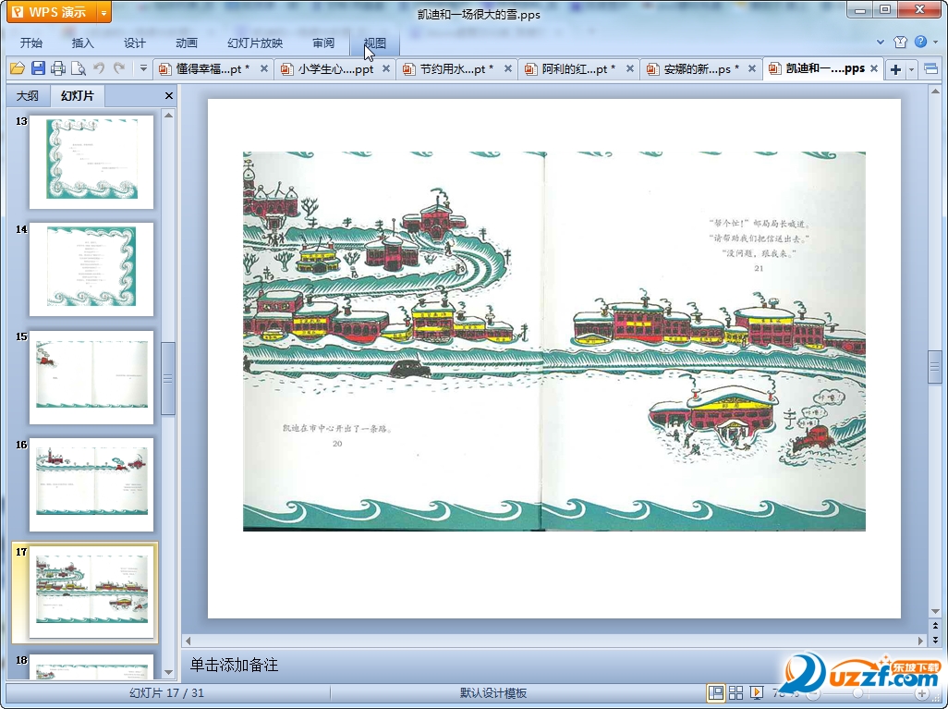This screenshot has width=948, height=709.
Task: Switch to the 大纲 outline pane tab
Action: [x=28, y=95]
